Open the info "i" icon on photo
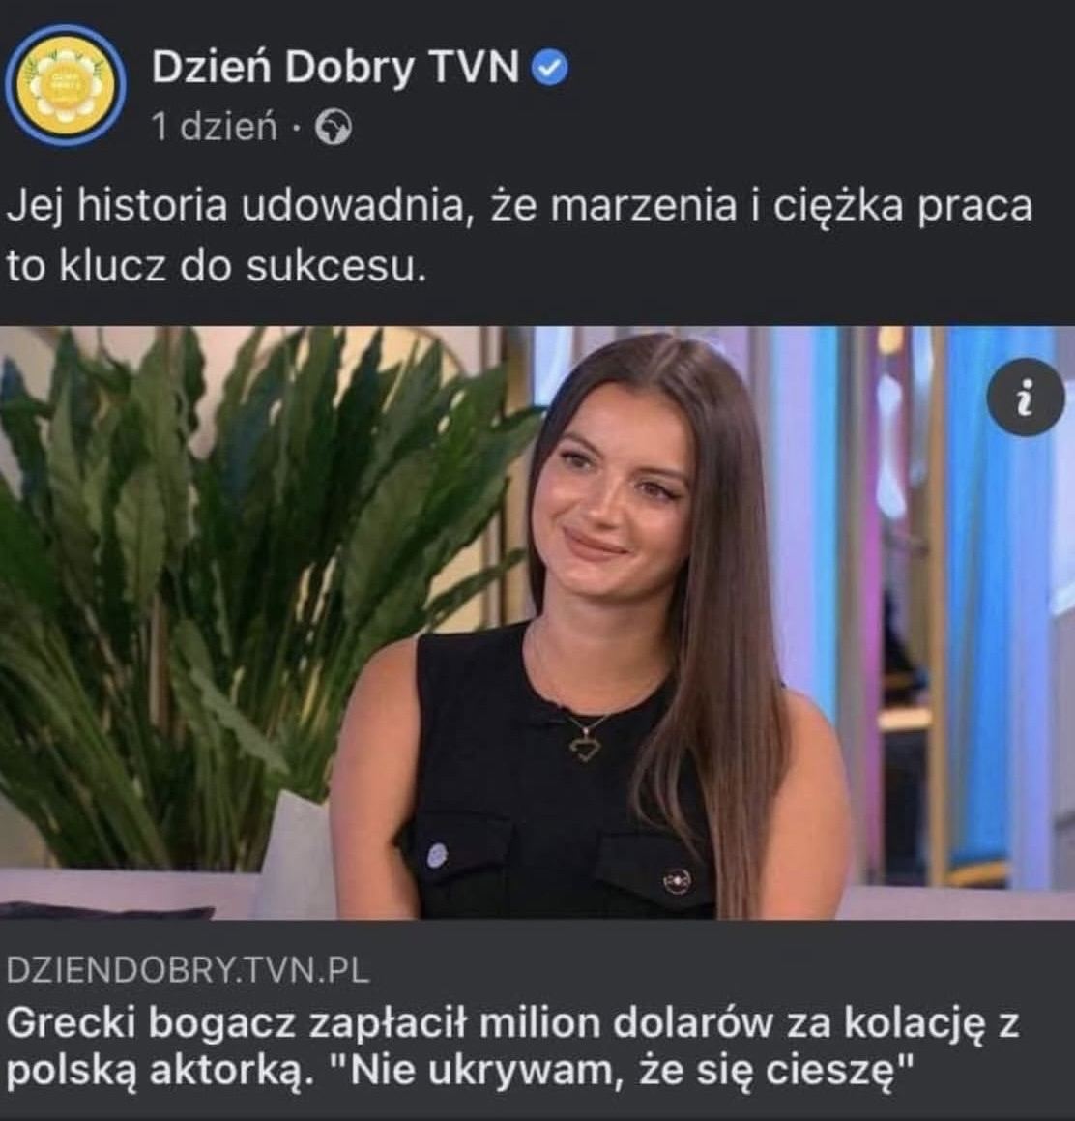The width and height of the screenshot is (1075, 1121). [x=1025, y=398]
